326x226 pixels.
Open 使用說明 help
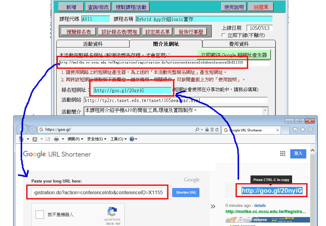[234, 7]
